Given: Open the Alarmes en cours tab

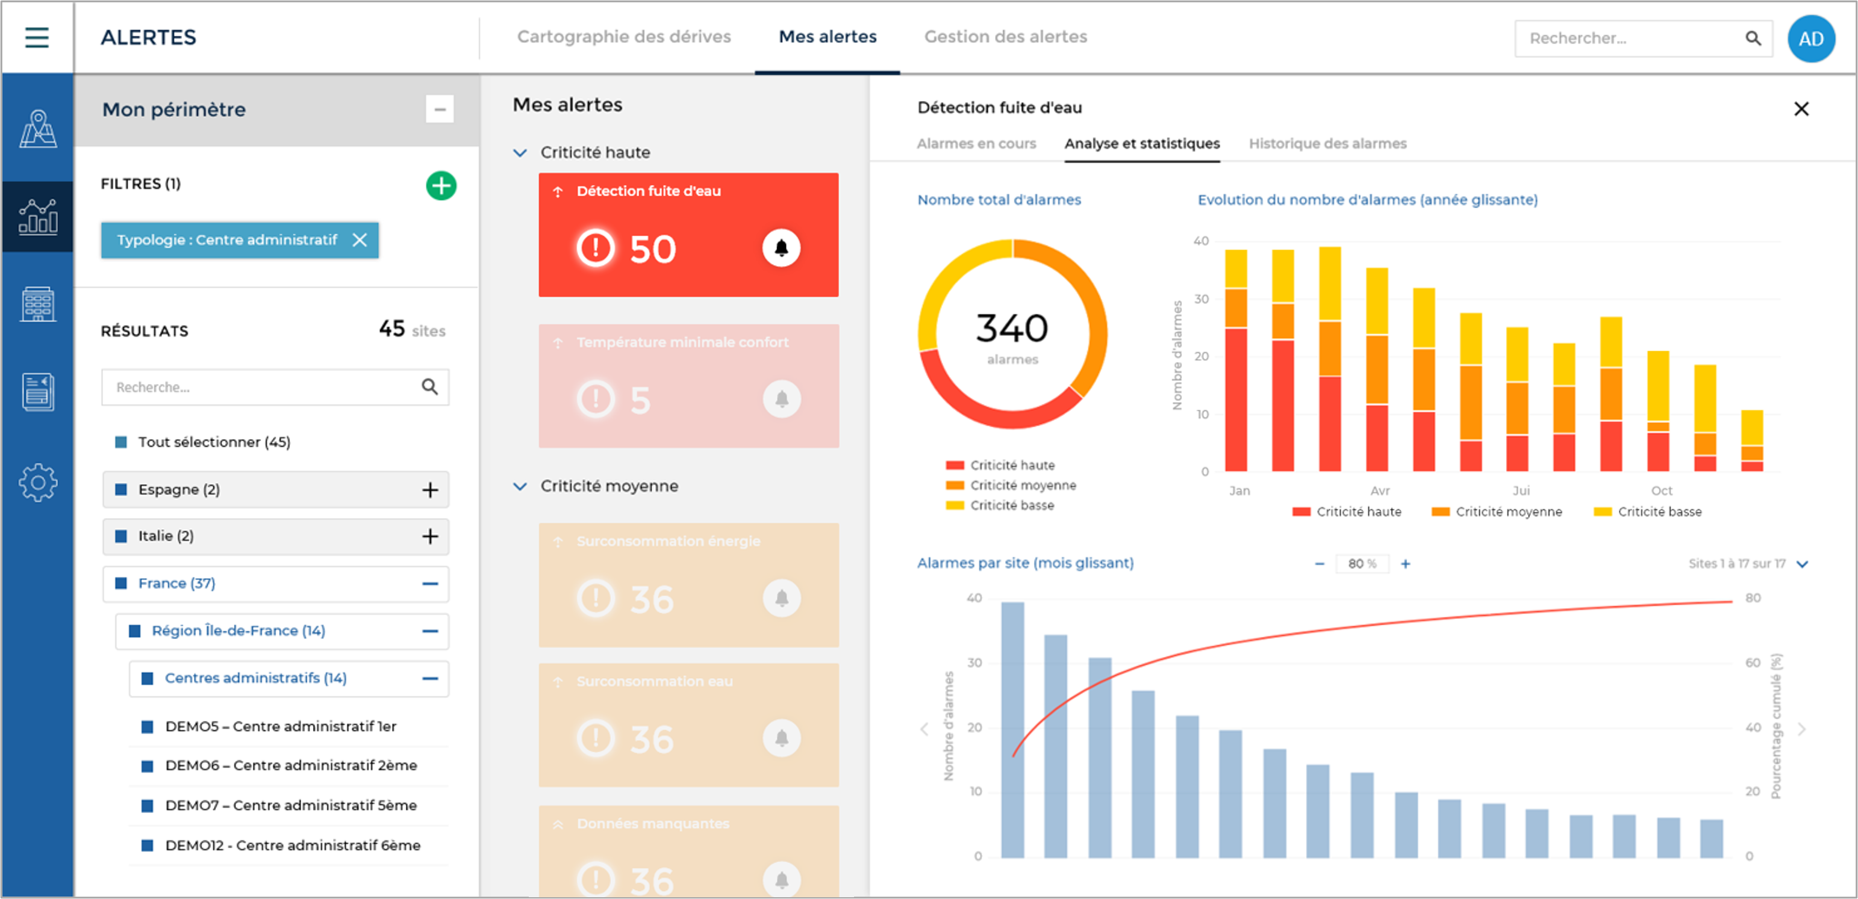Looking at the screenshot, I should coord(976,143).
